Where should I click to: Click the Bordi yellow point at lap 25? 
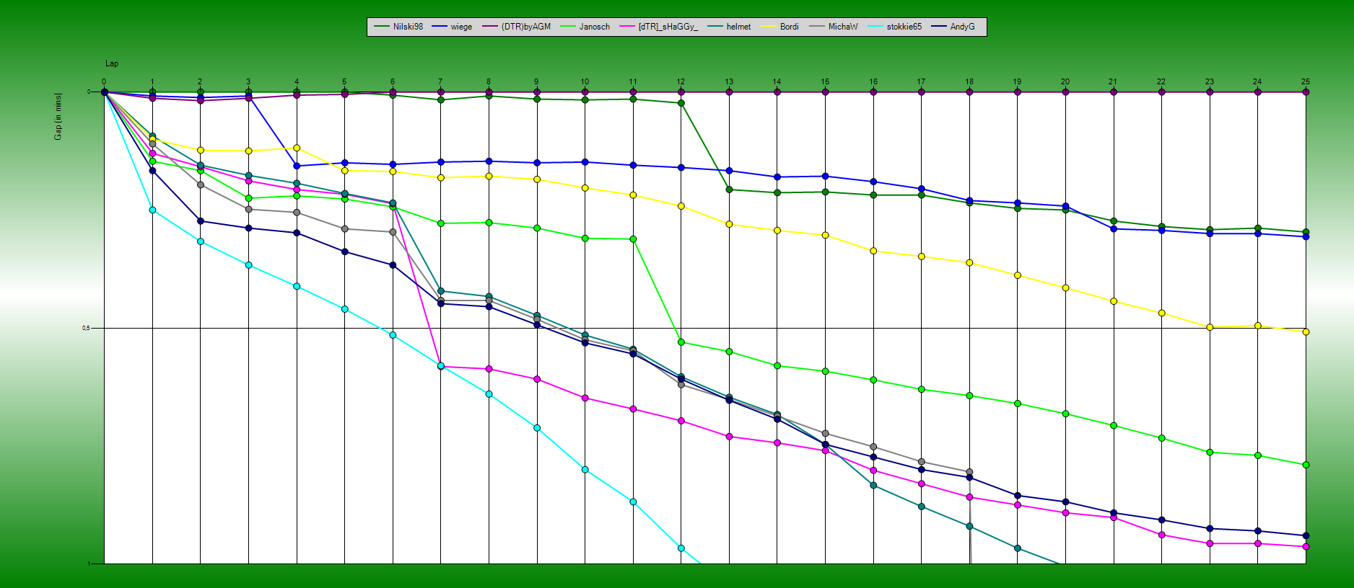(x=1306, y=332)
